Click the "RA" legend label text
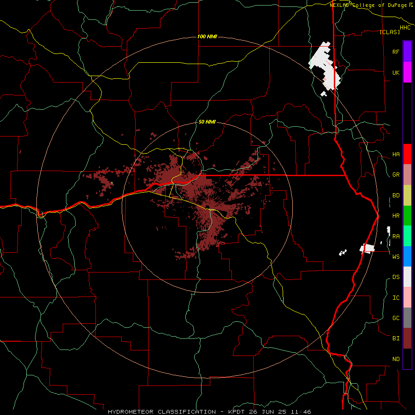The image size is (415, 415). click(396, 236)
